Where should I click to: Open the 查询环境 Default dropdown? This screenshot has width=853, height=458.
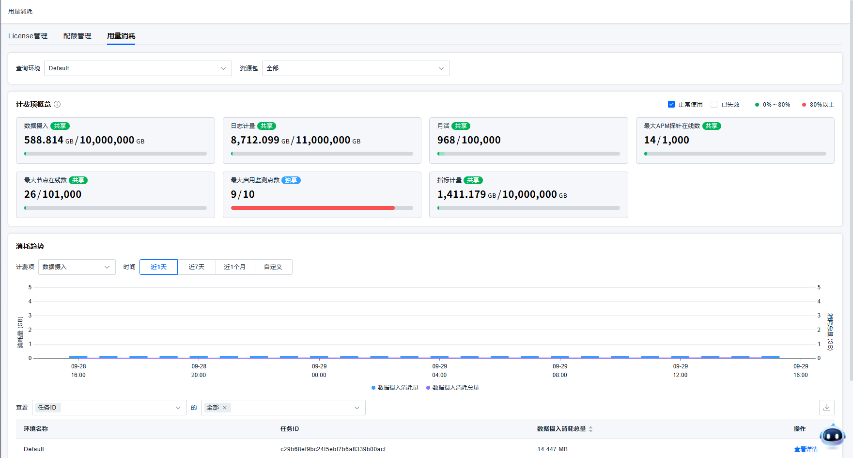coord(138,68)
